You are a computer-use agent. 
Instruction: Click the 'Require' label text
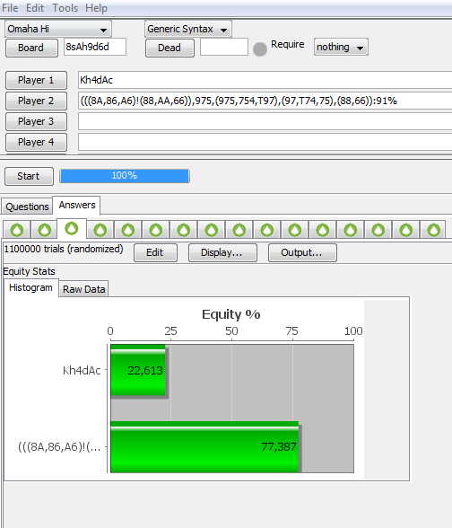[288, 45]
